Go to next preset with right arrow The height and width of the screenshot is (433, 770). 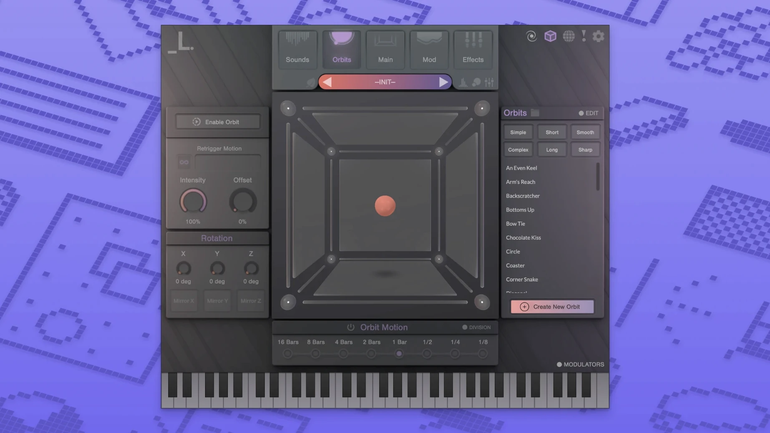tap(443, 82)
